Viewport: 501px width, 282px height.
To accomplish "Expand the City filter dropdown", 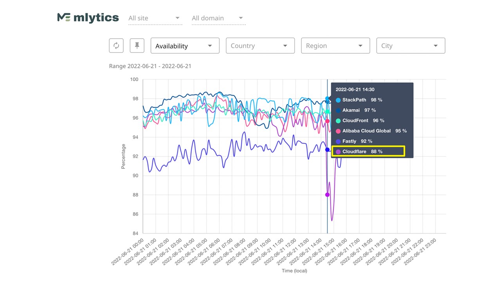I will (411, 46).
